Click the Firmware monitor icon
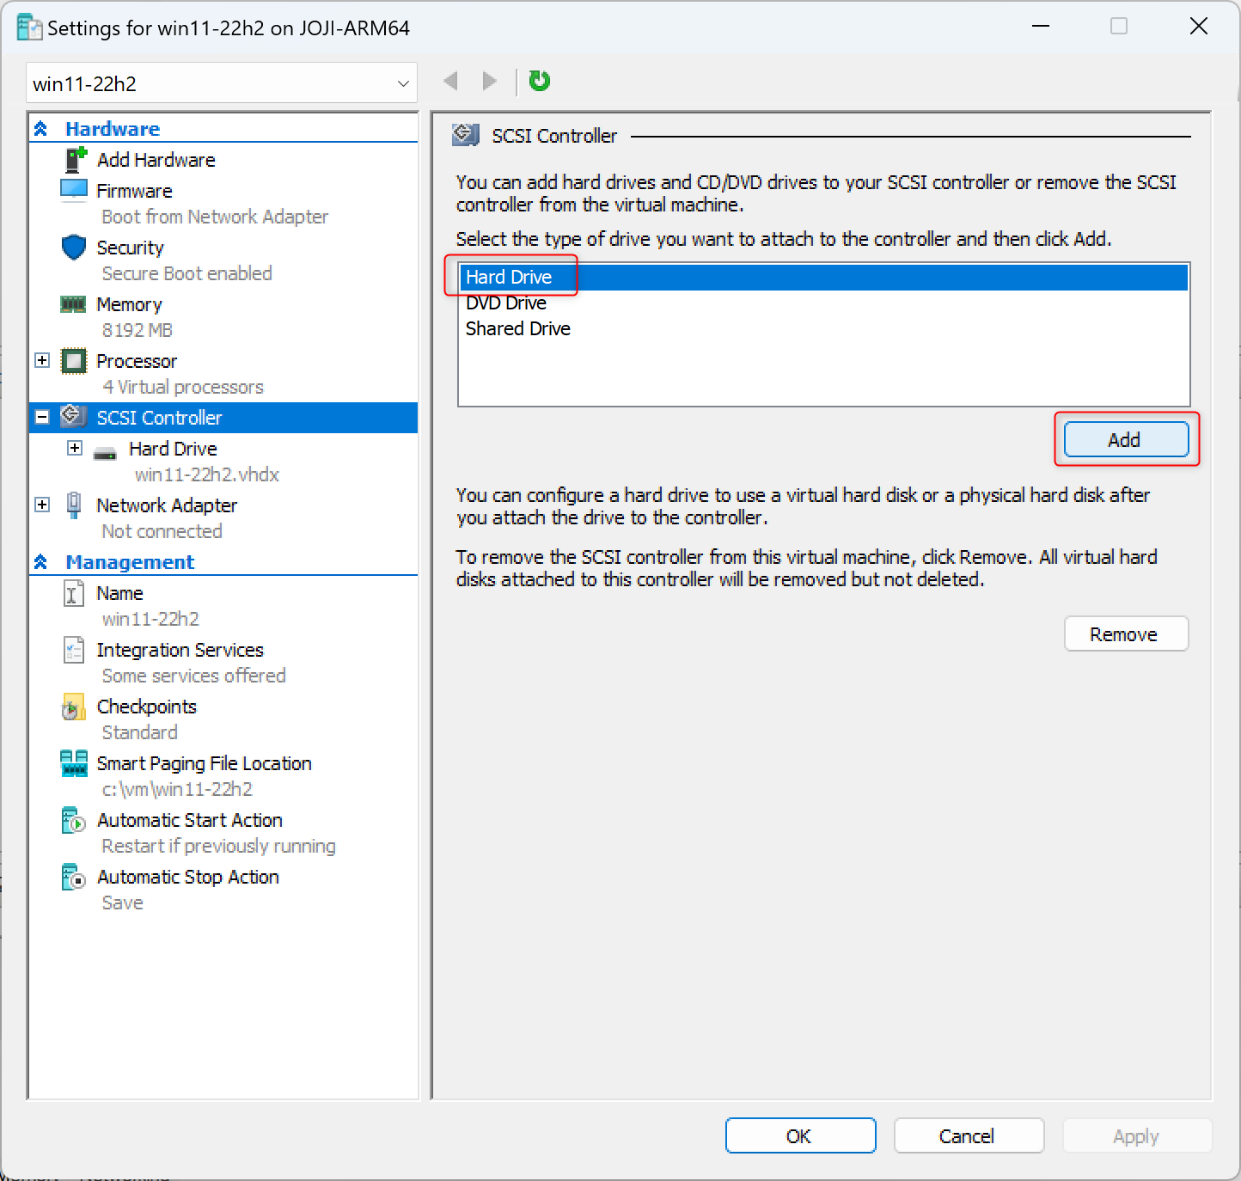Viewport: 1241px width, 1181px height. (74, 190)
